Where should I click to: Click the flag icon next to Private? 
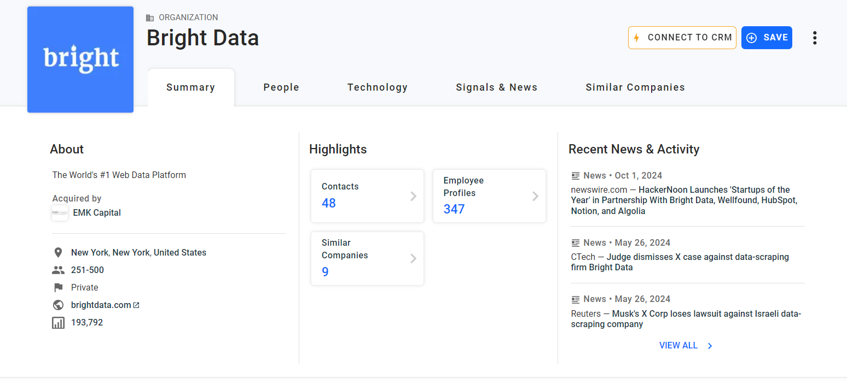pos(58,287)
